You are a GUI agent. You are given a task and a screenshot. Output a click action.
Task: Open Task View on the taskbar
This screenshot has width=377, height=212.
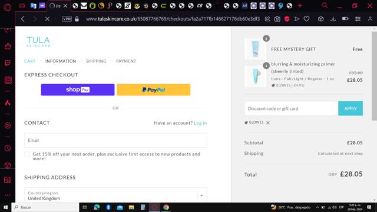point(85,207)
